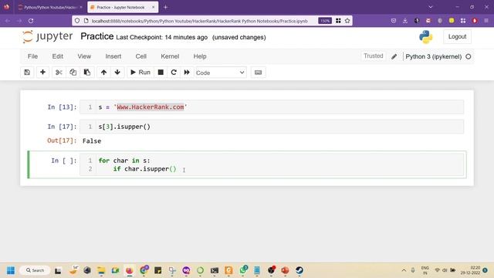
Task: Paste cells below icon
Action: (87, 73)
